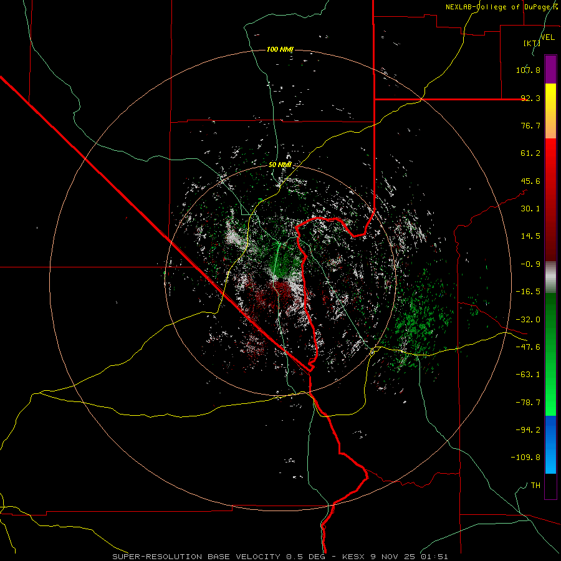Select the -32.0 legend value

[528, 320]
